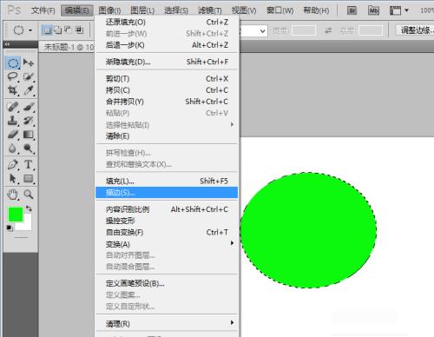This screenshot has height=337, width=434.
Task: Select the Crop tool
Action: [13, 90]
